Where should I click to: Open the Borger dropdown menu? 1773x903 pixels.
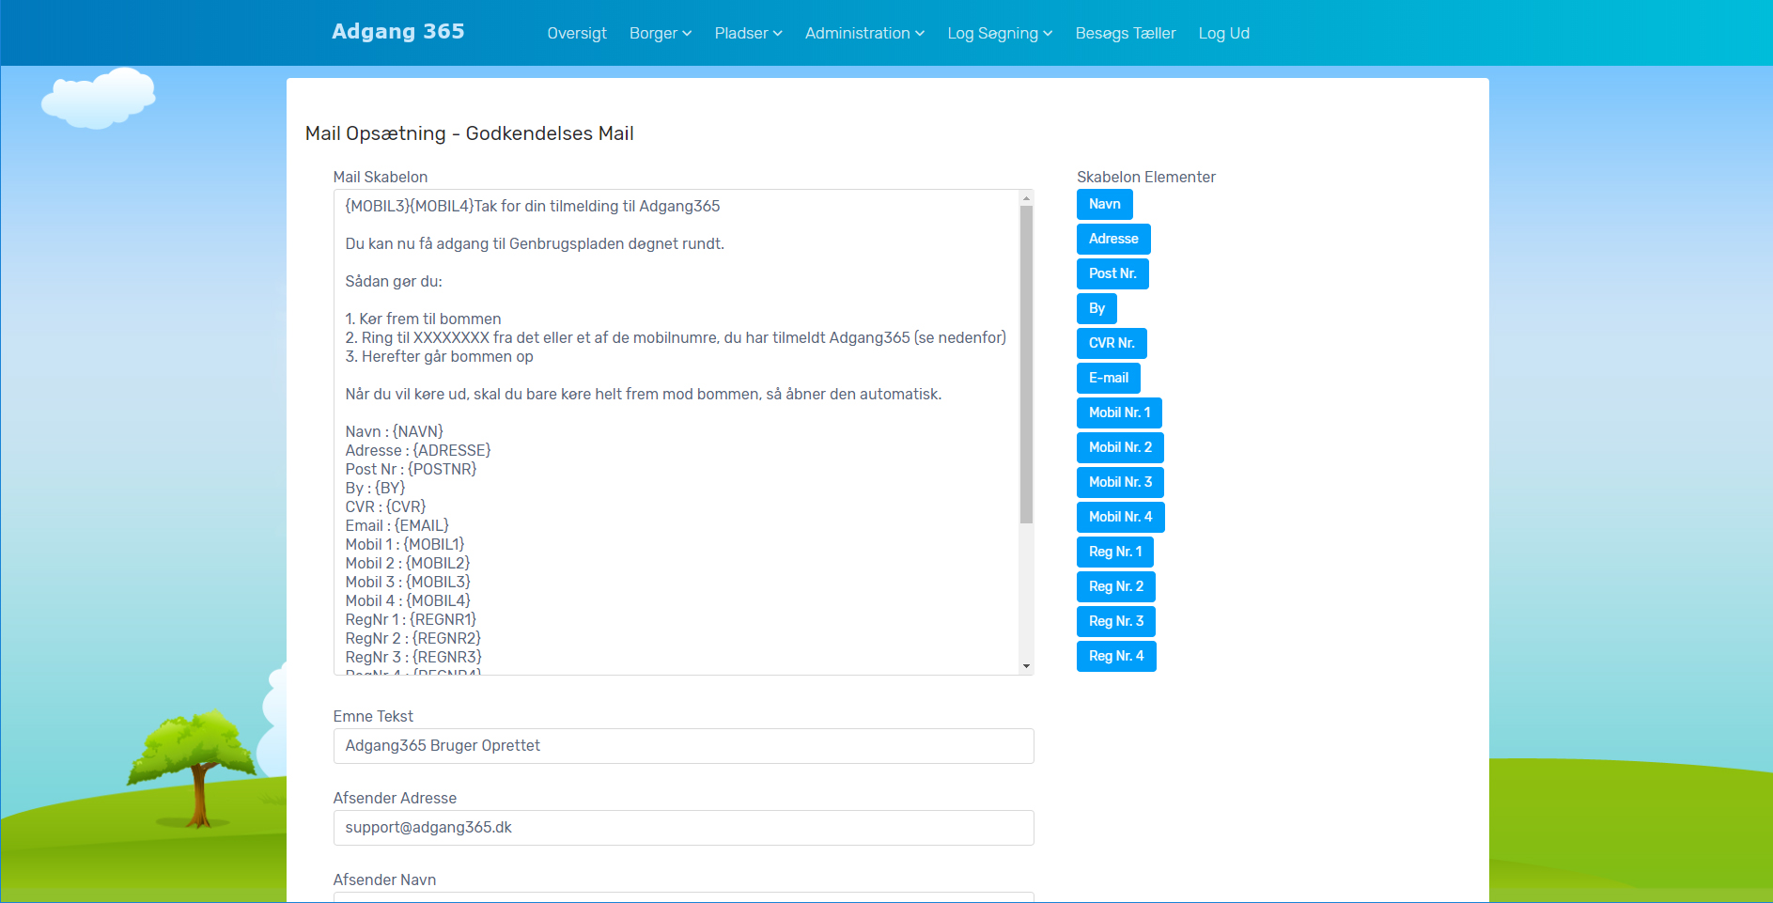coord(660,34)
